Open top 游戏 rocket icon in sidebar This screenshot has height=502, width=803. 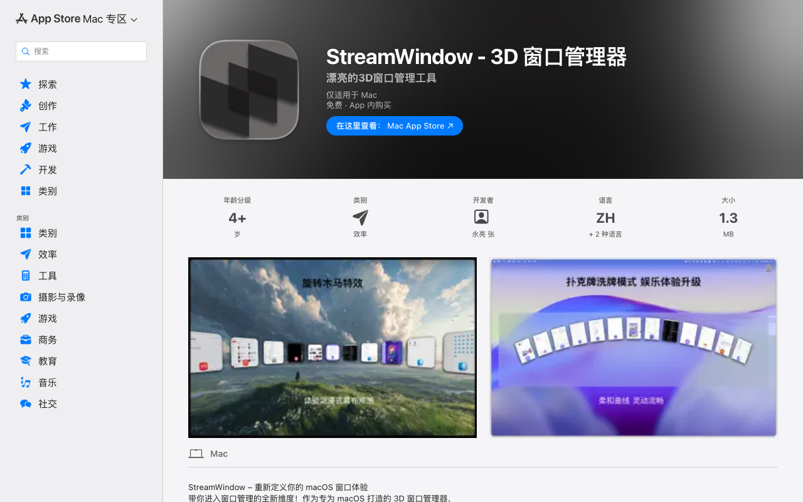coord(26,148)
